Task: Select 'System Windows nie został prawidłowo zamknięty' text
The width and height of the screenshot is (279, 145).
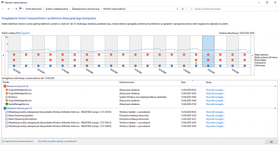Action: coord(143,97)
